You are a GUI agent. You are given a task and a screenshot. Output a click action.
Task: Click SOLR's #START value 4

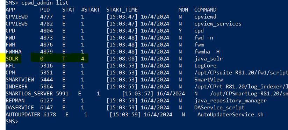point(82,59)
